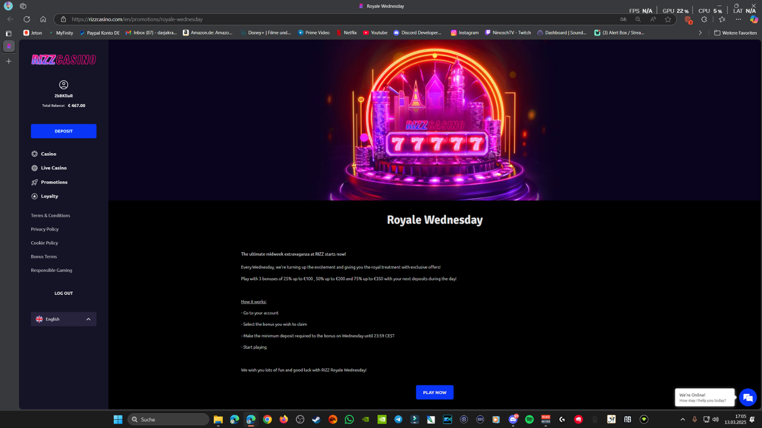Click the browser home icon
The width and height of the screenshot is (762, 428).
[x=43, y=19]
